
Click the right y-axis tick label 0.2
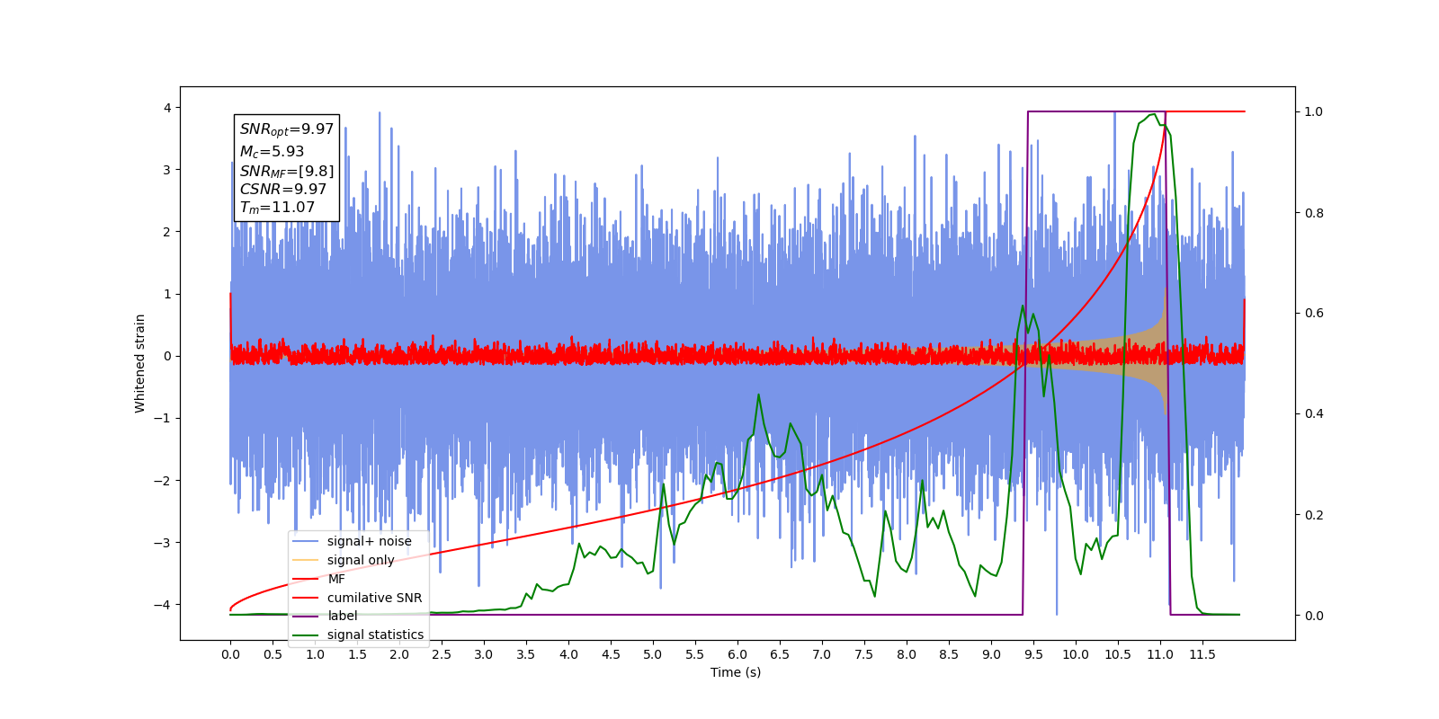[x=1314, y=515]
